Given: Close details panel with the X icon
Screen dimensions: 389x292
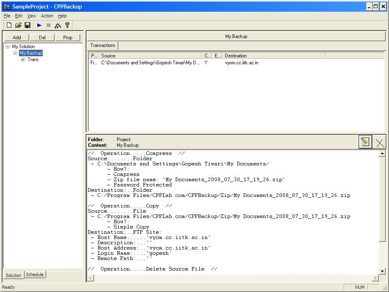Looking at the screenshot, I should coord(380,143).
